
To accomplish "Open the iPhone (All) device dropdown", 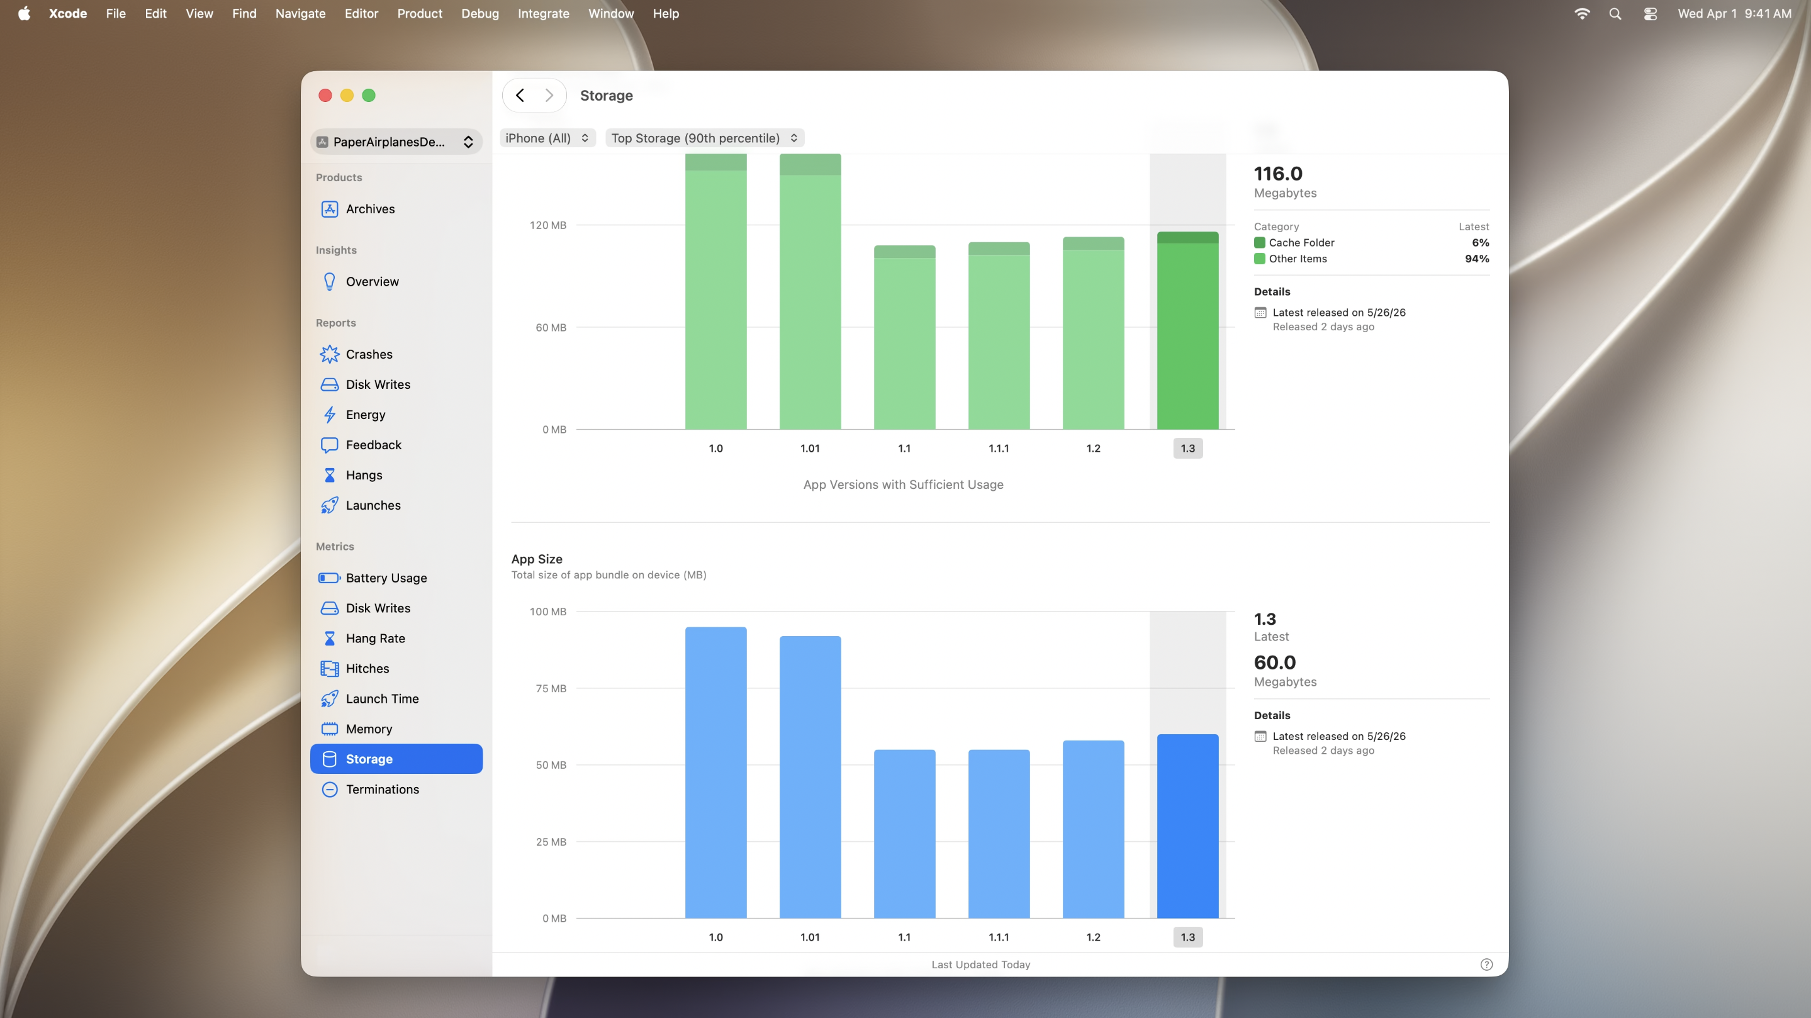I will point(547,138).
